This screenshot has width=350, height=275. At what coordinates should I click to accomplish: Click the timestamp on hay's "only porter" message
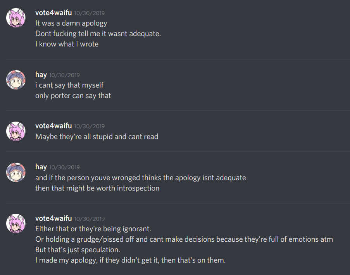pos(64,75)
